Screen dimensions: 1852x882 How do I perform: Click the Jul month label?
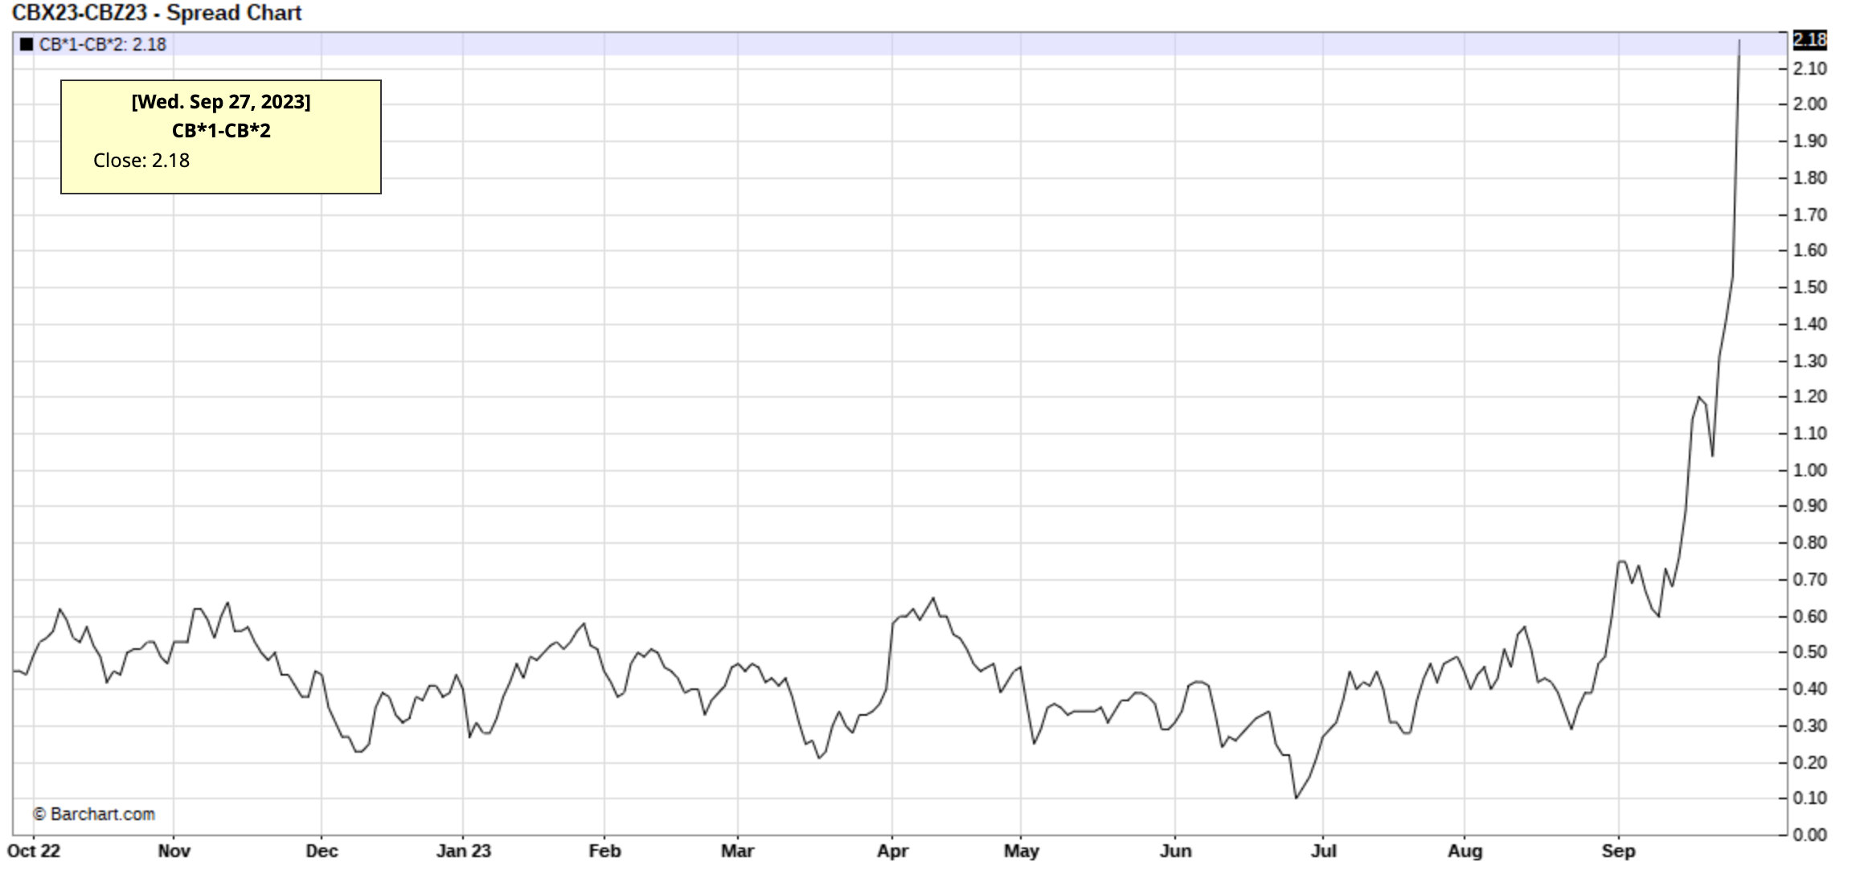1323,851
